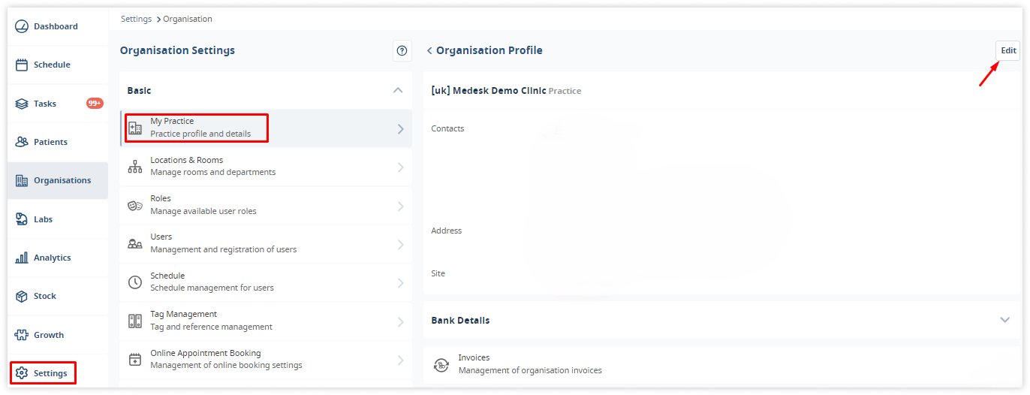Open Dashboard from the sidebar menu
The height and width of the screenshot is (395, 1030).
[x=58, y=26]
